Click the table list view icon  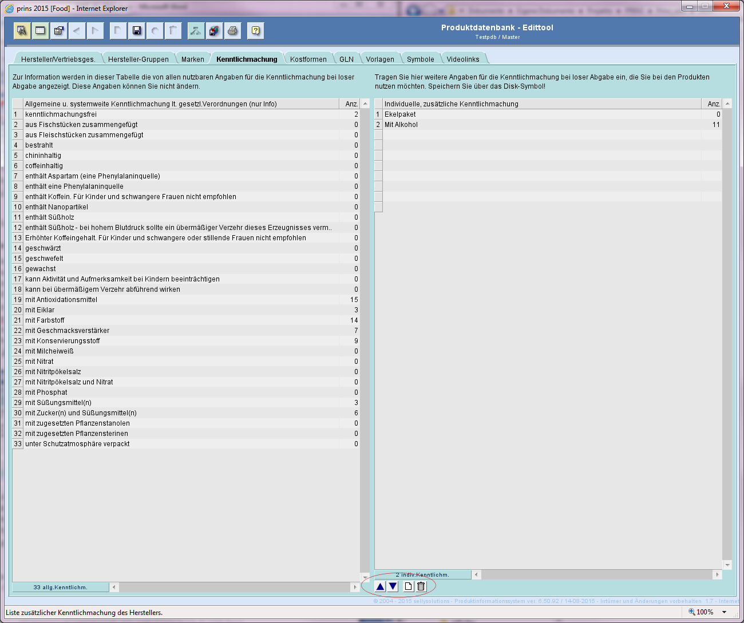40,31
